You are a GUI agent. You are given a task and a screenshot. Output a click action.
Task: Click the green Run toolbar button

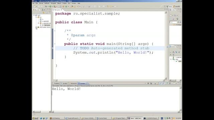[50, 7]
